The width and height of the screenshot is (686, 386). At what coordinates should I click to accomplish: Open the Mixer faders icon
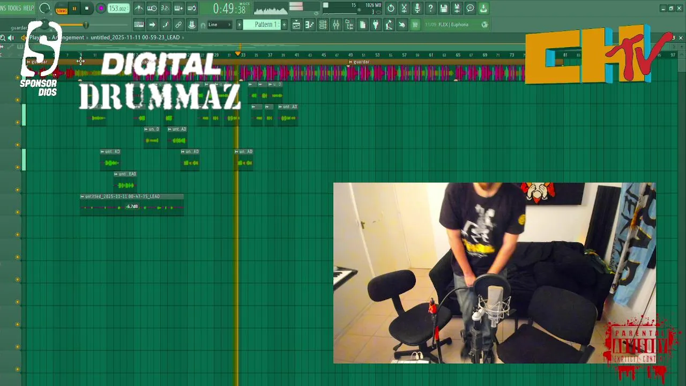coord(336,25)
